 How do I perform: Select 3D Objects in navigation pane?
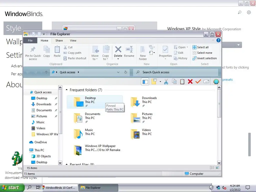[x=41, y=156]
